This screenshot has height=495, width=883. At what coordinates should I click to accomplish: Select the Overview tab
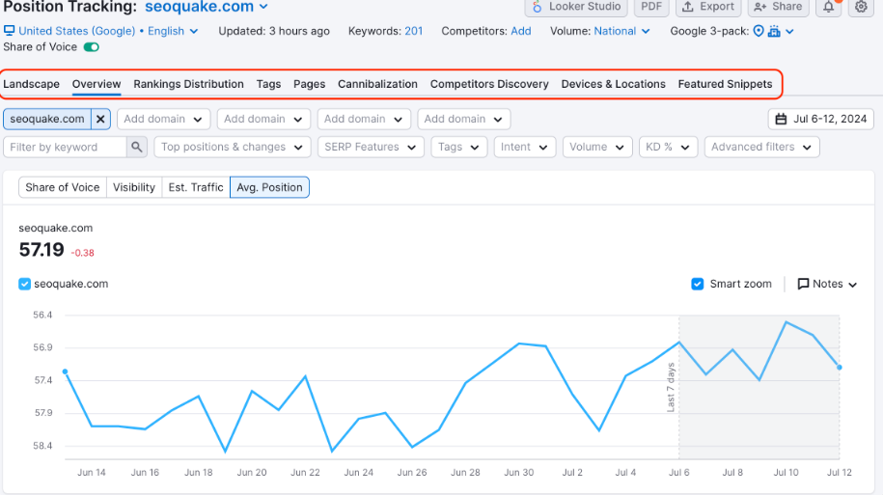[97, 84]
